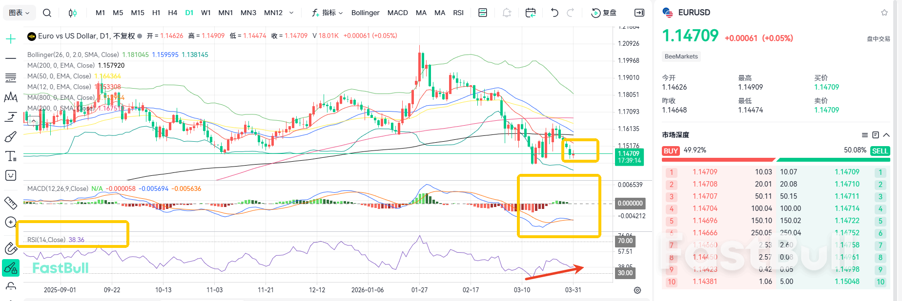
Task: Click the 复盘 replay button
Action: pos(604,13)
